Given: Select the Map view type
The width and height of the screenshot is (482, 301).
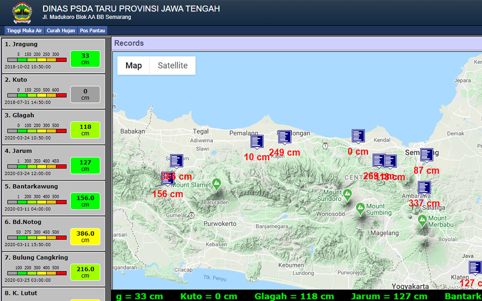Looking at the screenshot, I should pos(134,66).
